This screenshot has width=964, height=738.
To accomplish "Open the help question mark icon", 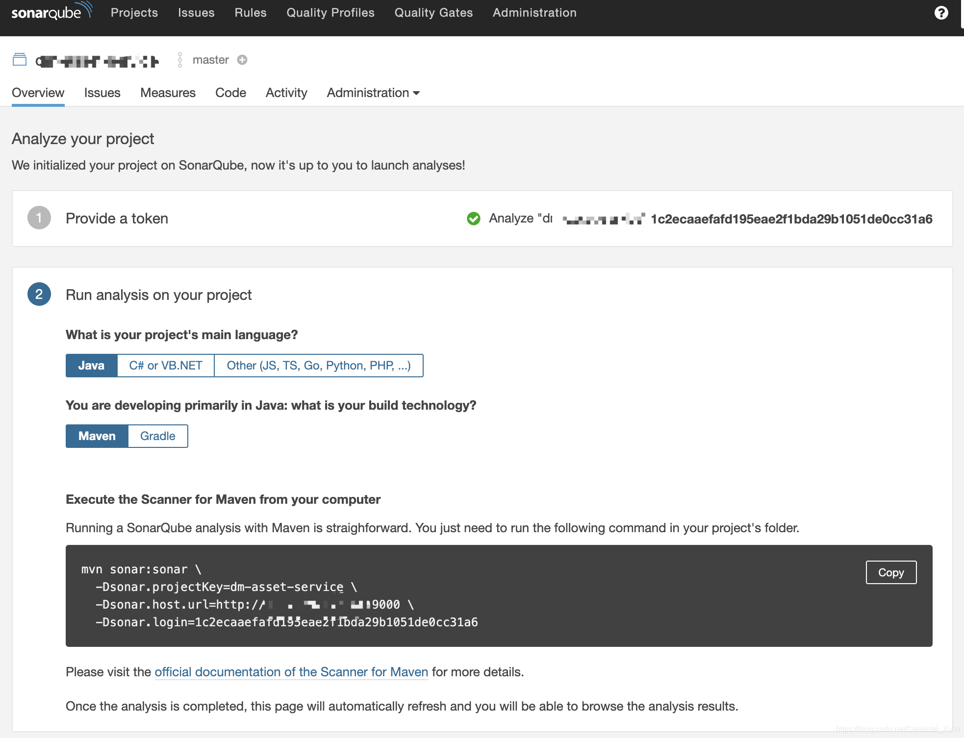I will [941, 13].
